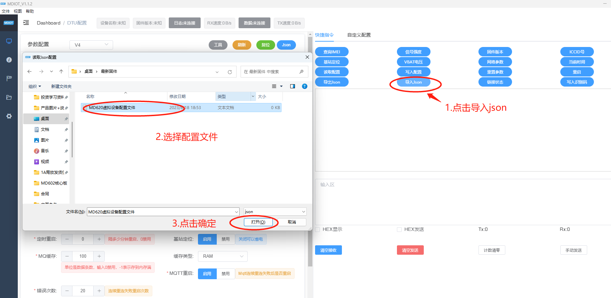Image resolution: width=611 pixels, height=298 pixels.
Task: Refresh the file dialog folder listing
Action: click(230, 72)
